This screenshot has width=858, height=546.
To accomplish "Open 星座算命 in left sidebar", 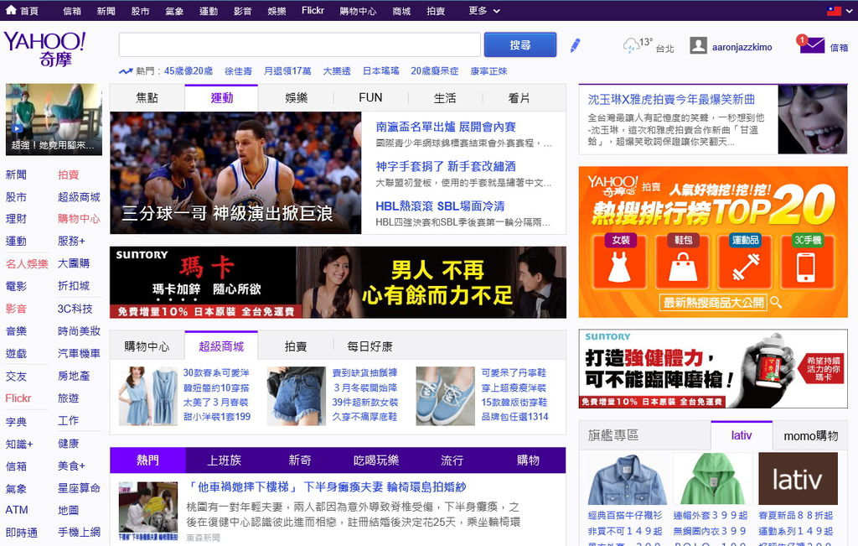I will coord(79,488).
